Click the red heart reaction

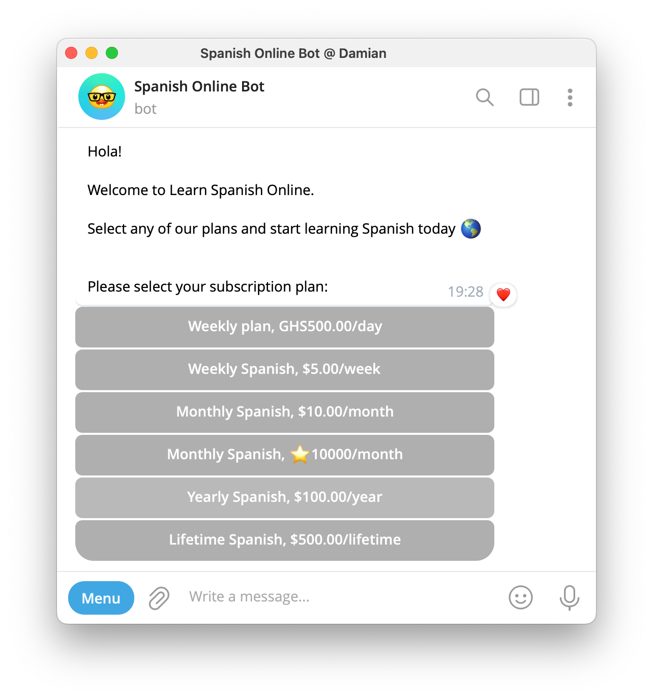pos(503,295)
